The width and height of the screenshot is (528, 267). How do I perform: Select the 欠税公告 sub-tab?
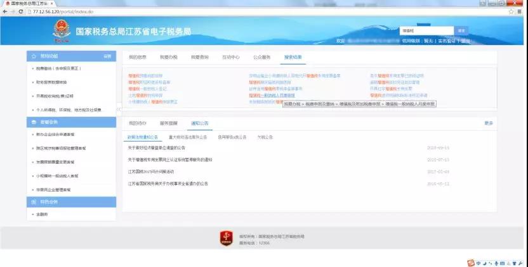click(265, 137)
